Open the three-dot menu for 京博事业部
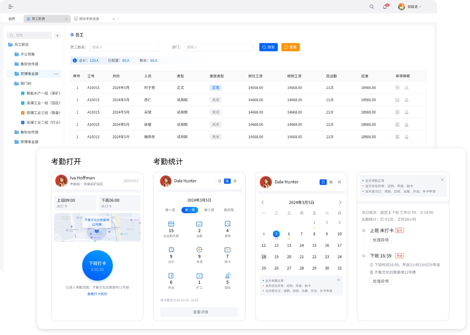 [x=56, y=74]
